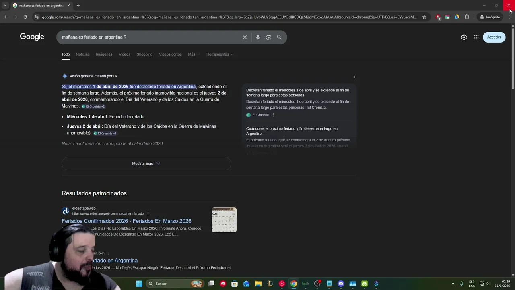The image size is (515, 290).
Task: Open Google Lens image search icon
Action: click(x=269, y=37)
